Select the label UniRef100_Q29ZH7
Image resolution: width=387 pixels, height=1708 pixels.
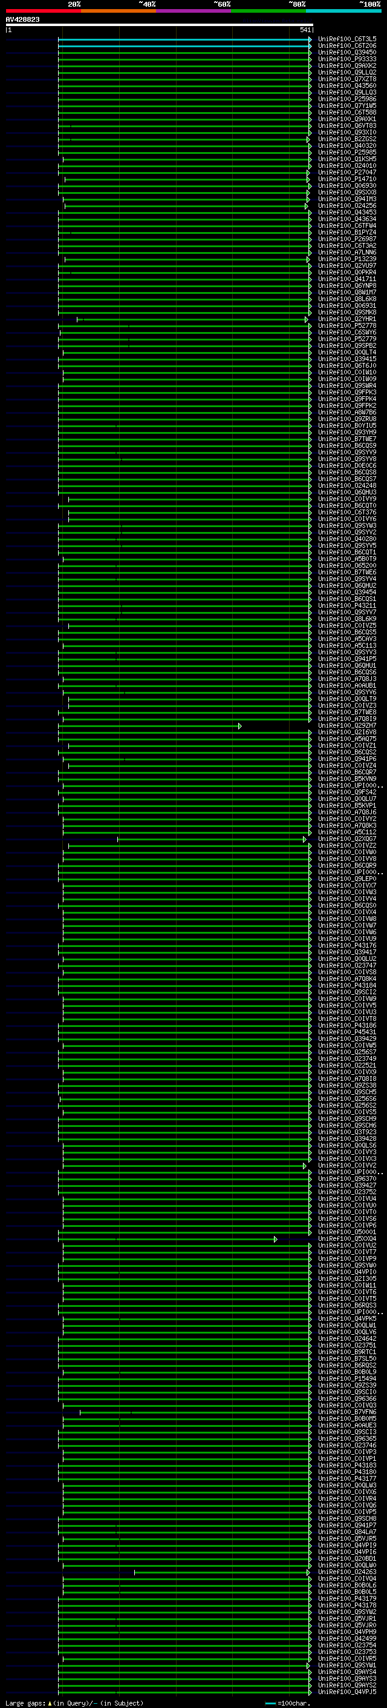coord(347,726)
